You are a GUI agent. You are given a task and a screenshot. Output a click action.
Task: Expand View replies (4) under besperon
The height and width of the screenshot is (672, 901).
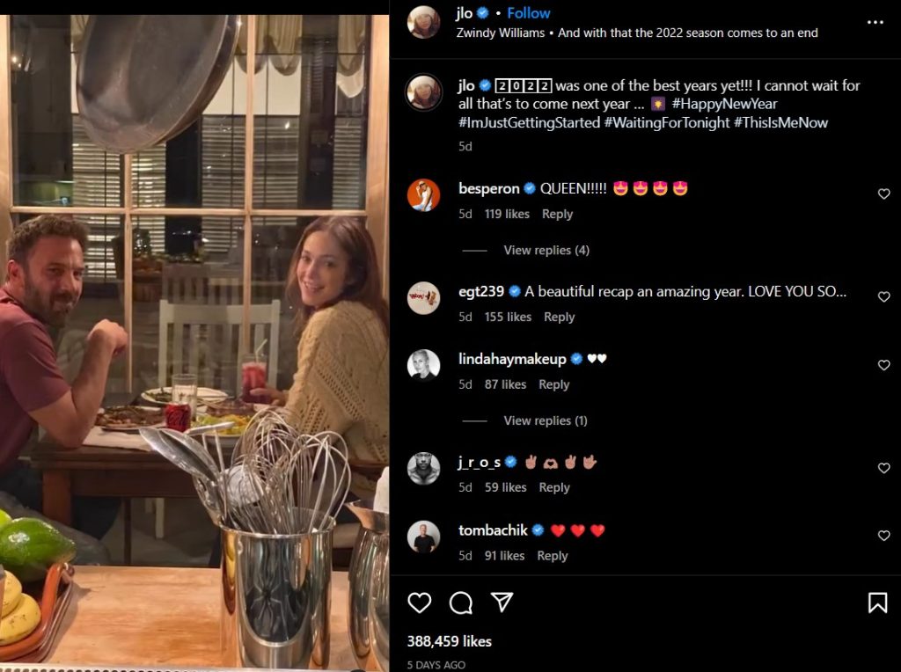[x=546, y=251]
